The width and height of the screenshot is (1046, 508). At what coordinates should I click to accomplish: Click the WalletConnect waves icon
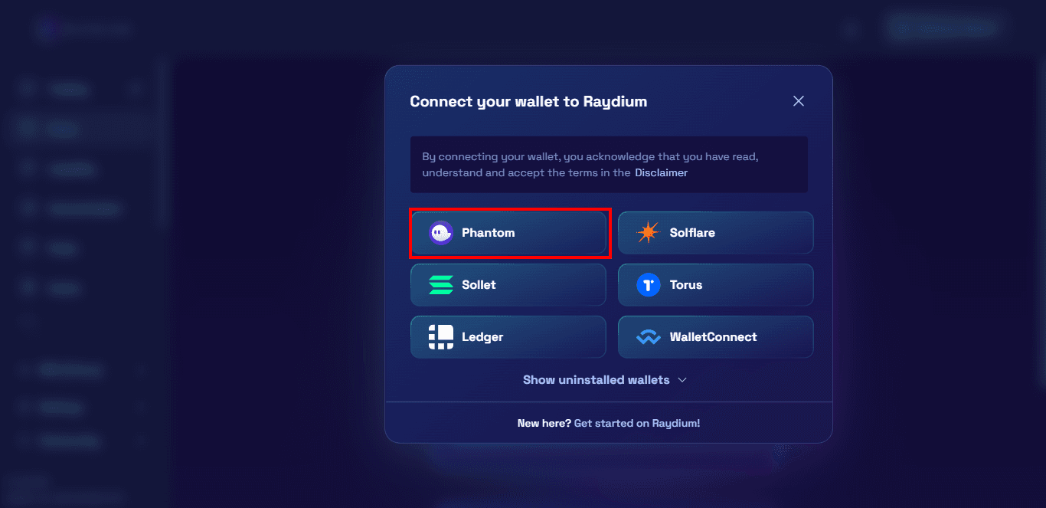648,336
